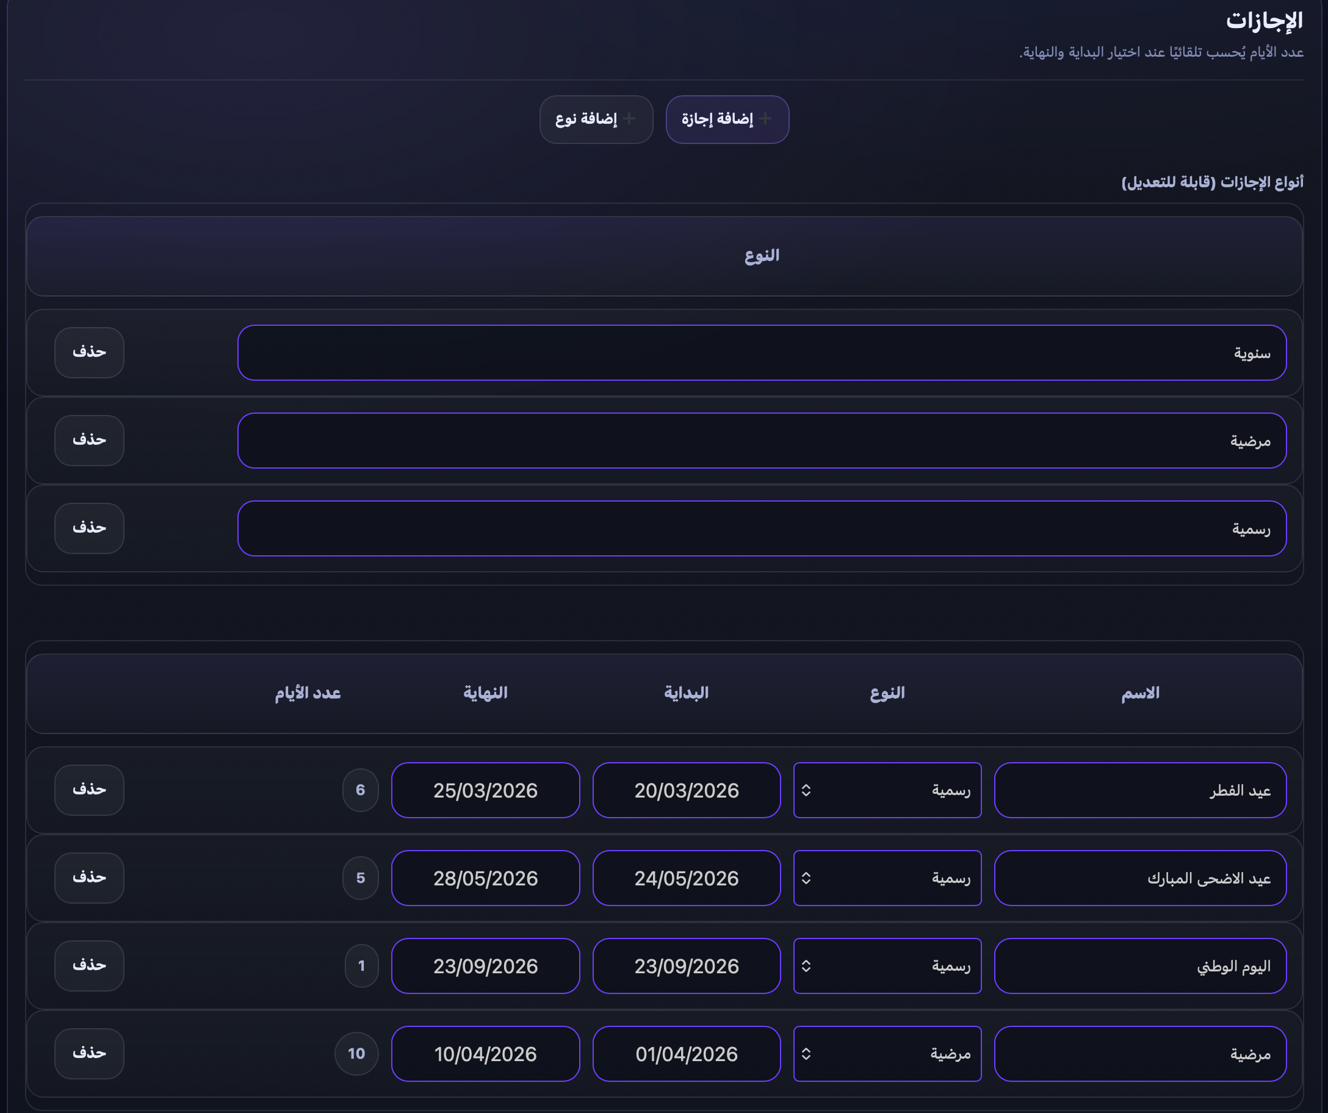This screenshot has height=1113, width=1328.
Task: Edit the عيد الاضحى المبارك name field
Action: click(1139, 877)
